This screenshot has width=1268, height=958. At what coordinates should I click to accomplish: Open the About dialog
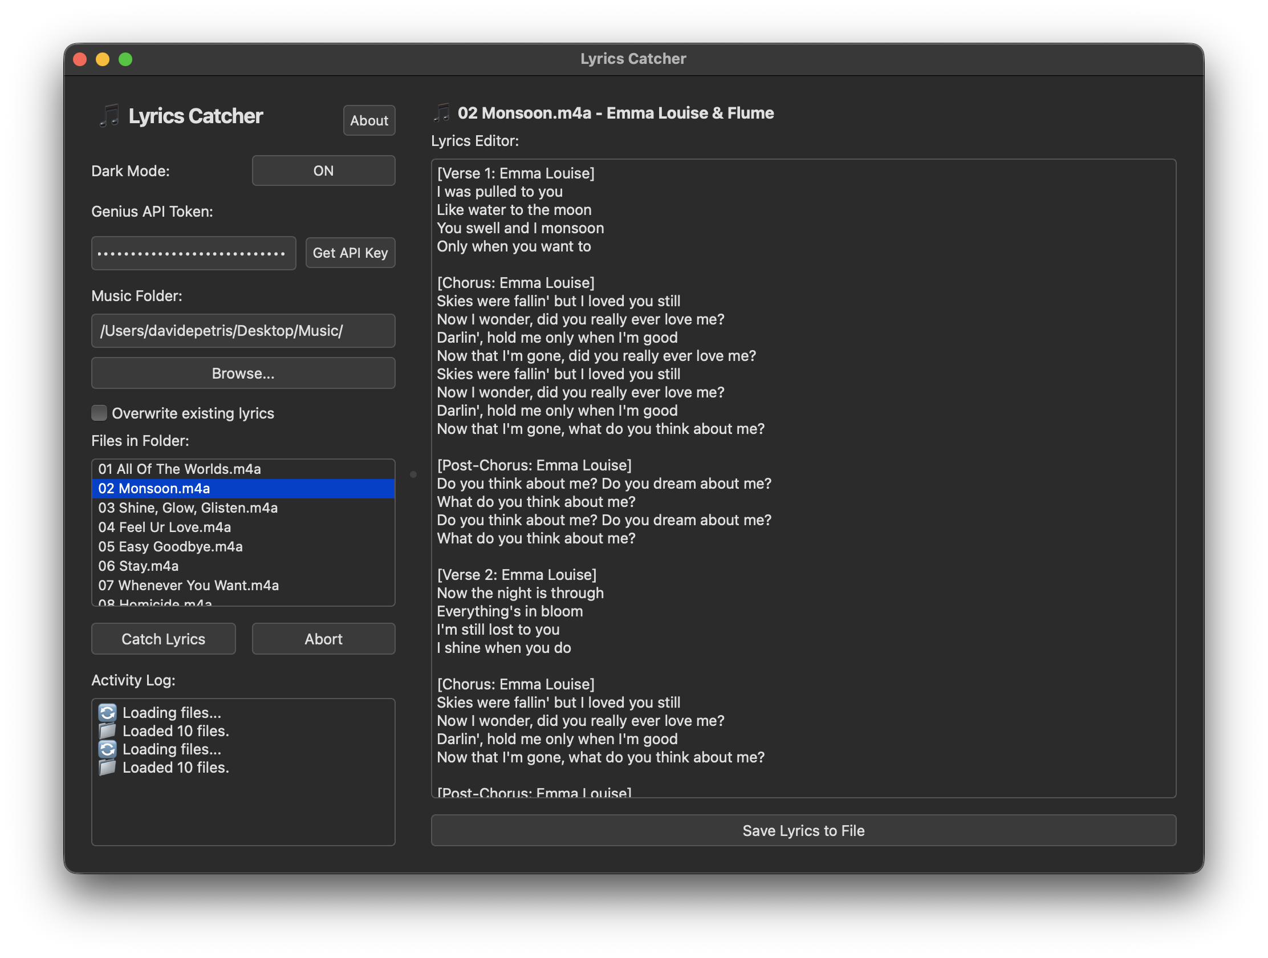click(x=369, y=120)
